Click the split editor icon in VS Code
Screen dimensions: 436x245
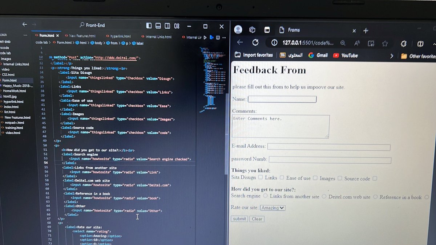click(x=218, y=37)
